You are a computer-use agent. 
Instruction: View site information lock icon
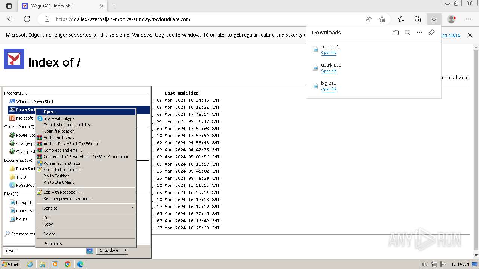tap(47, 19)
